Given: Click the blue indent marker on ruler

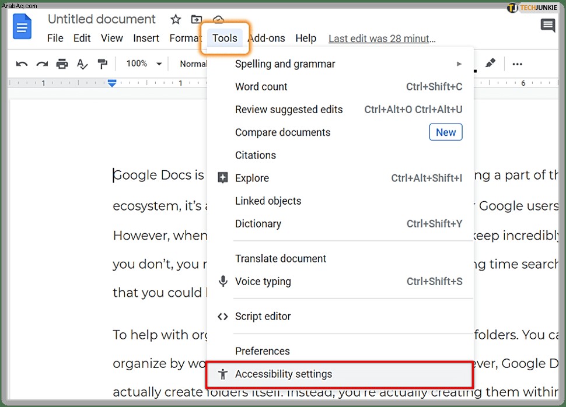Looking at the screenshot, I should point(112,83).
